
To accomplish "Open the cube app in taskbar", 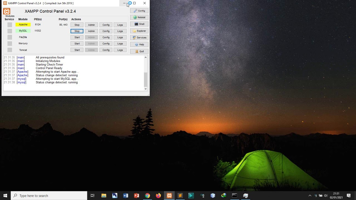I will [213, 196].
